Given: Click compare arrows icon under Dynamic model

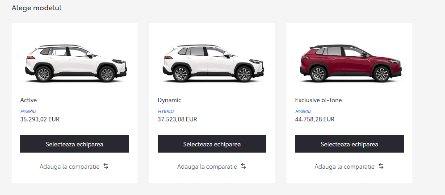Looking at the screenshot, I should (243, 166).
